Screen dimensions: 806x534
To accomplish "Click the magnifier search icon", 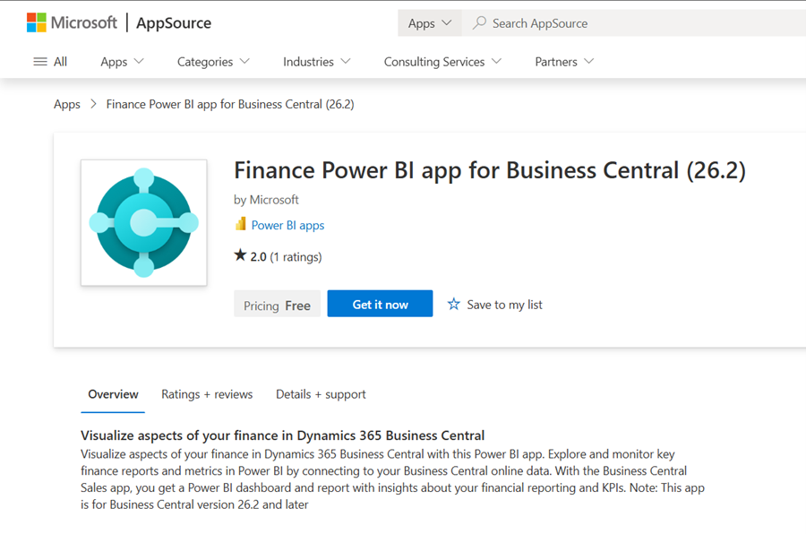I will 480,23.
